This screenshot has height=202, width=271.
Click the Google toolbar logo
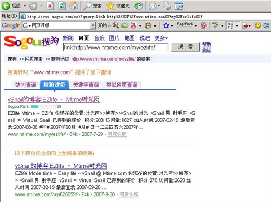(x=11, y=25)
